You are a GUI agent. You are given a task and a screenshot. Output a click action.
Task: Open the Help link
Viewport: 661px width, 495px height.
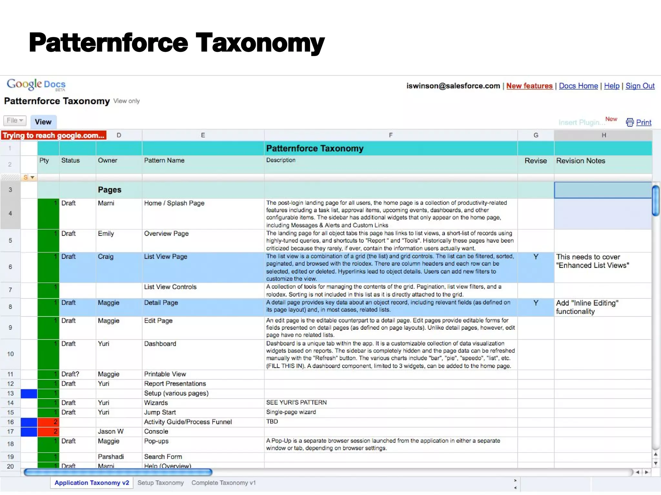click(x=612, y=86)
